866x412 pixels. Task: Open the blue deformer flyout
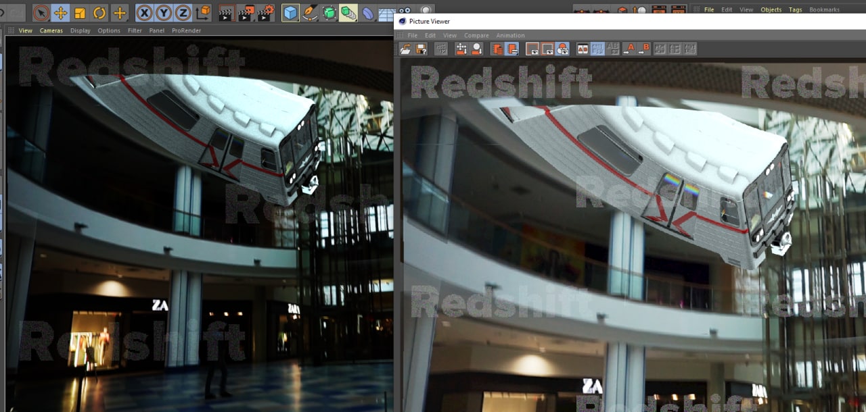(368, 13)
